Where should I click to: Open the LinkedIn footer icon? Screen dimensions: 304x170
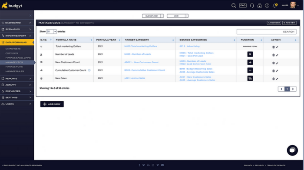tap(149, 165)
